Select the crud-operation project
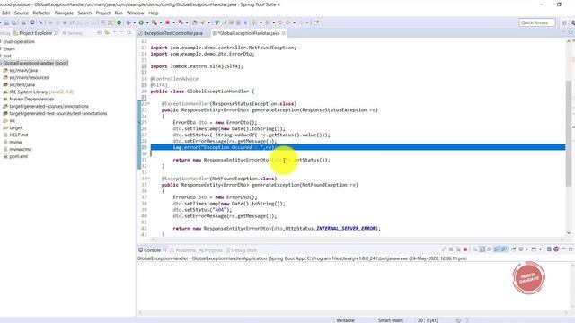Image resolution: width=575 pixels, height=323 pixels. click(x=18, y=41)
